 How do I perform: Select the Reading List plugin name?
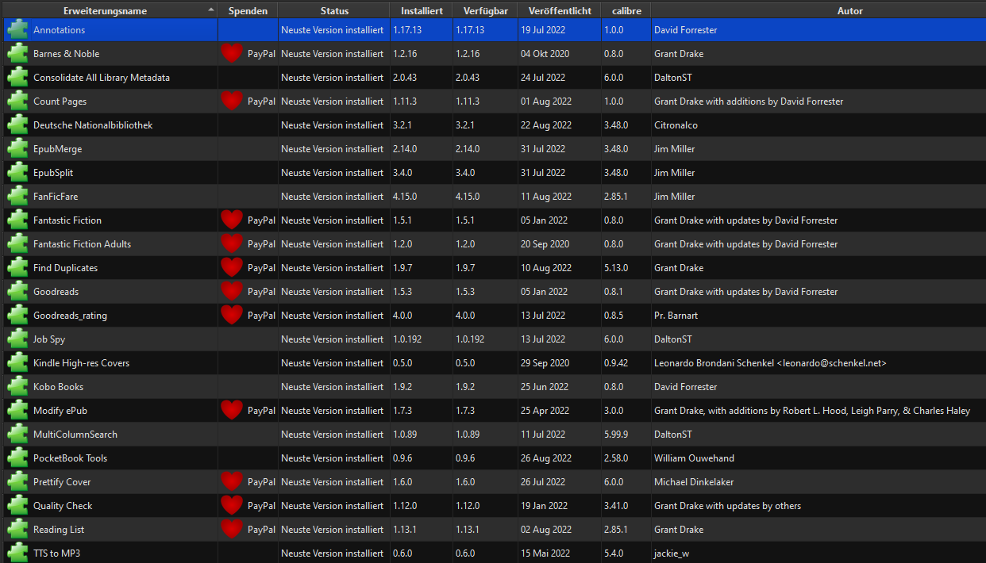pyautogui.click(x=59, y=530)
